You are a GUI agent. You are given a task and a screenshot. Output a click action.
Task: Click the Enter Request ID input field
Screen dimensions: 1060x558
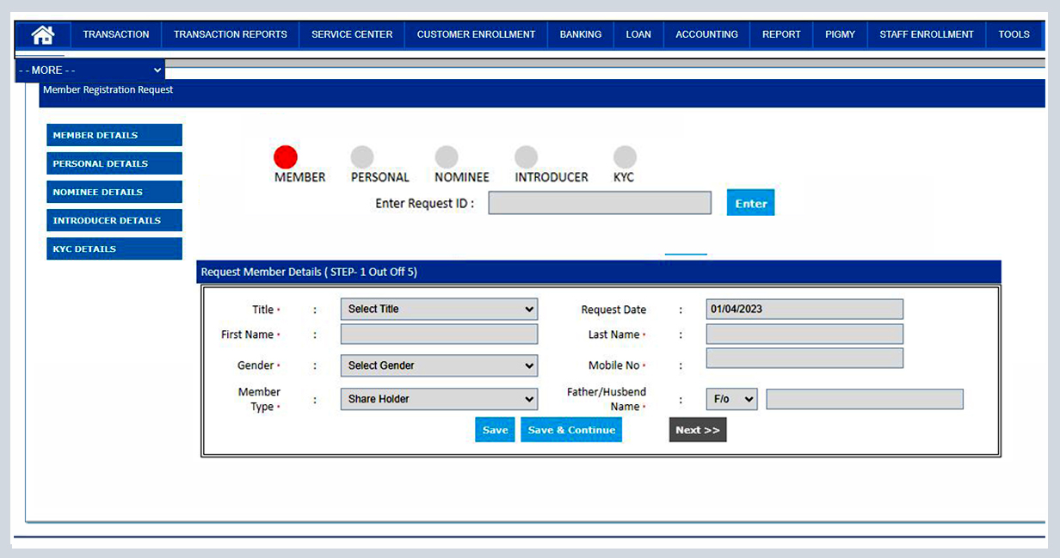pyautogui.click(x=599, y=202)
